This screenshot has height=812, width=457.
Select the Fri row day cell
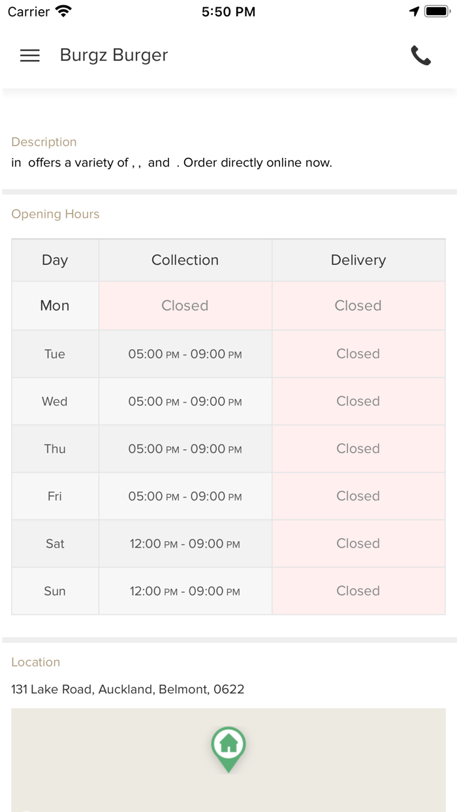(55, 496)
